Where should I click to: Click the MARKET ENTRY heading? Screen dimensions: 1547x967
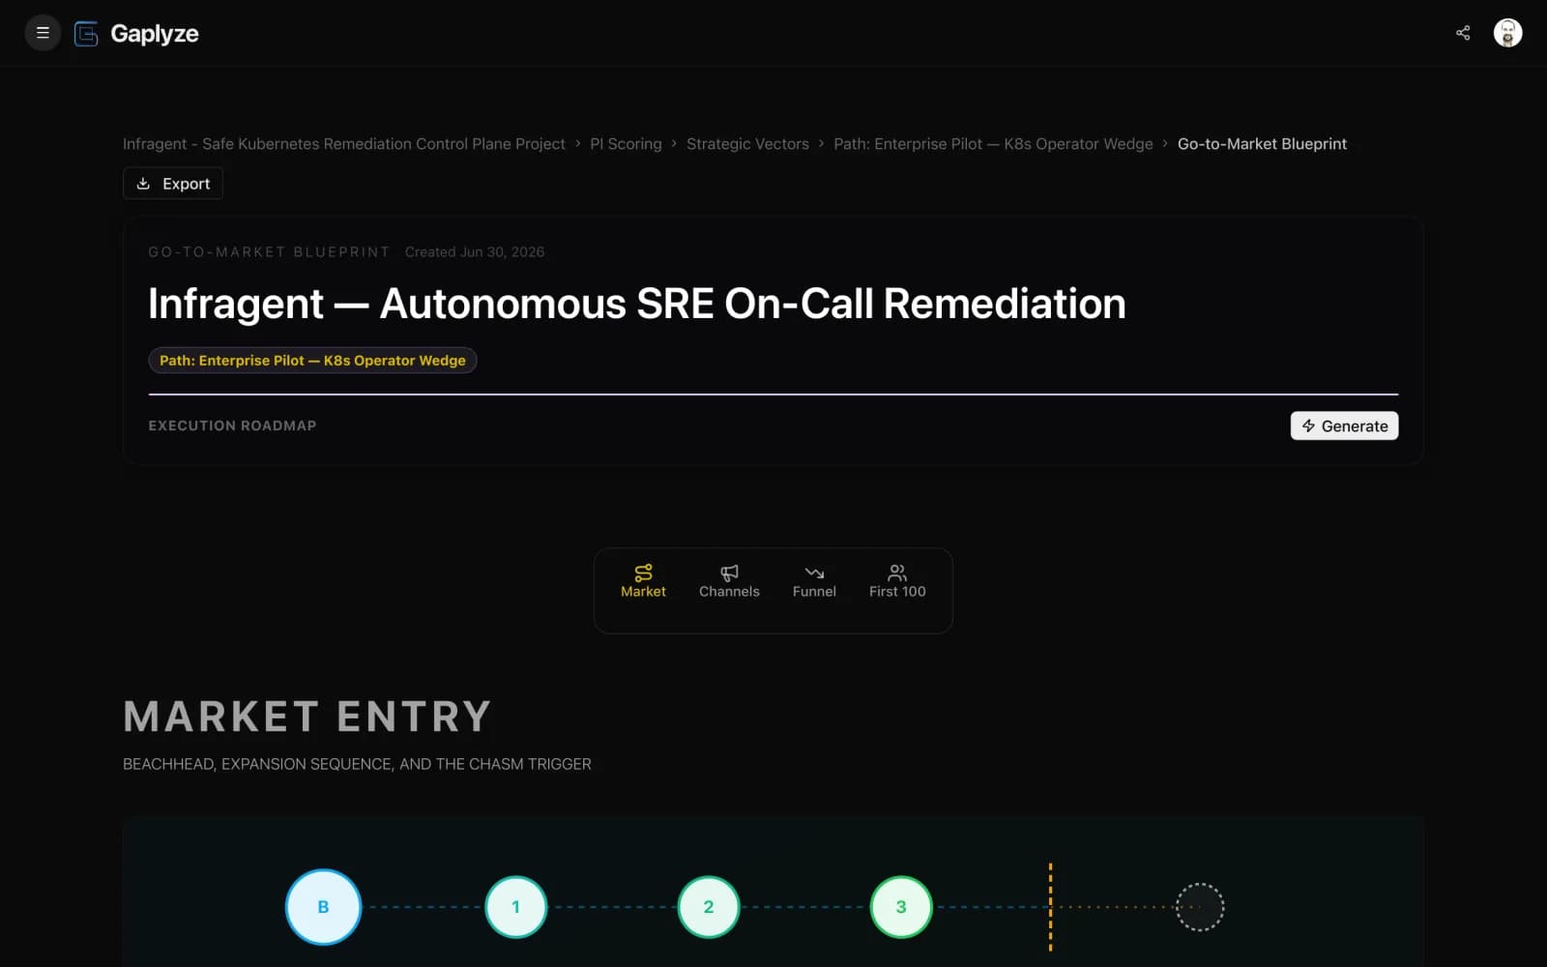(307, 717)
